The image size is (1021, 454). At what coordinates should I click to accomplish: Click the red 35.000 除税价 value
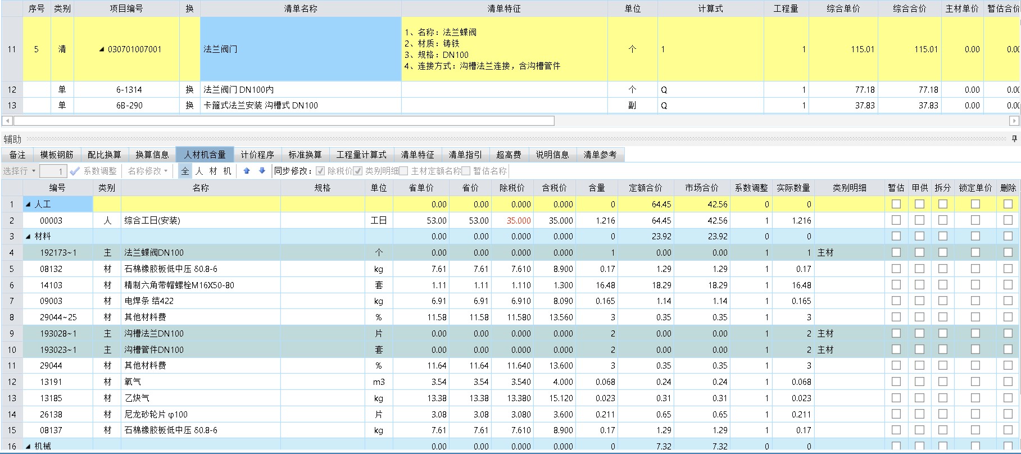(519, 220)
